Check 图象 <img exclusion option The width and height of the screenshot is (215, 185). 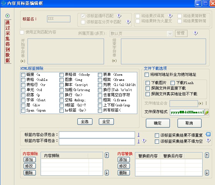pyautogui.click(x=61, y=80)
